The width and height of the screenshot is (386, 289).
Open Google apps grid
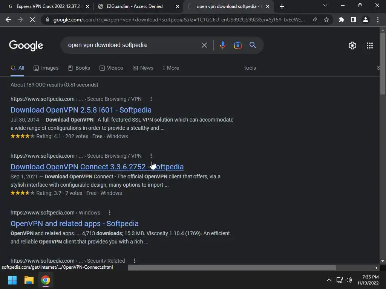370,46
